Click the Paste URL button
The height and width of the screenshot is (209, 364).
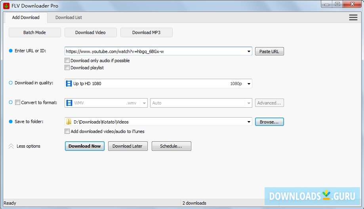tap(269, 51)
